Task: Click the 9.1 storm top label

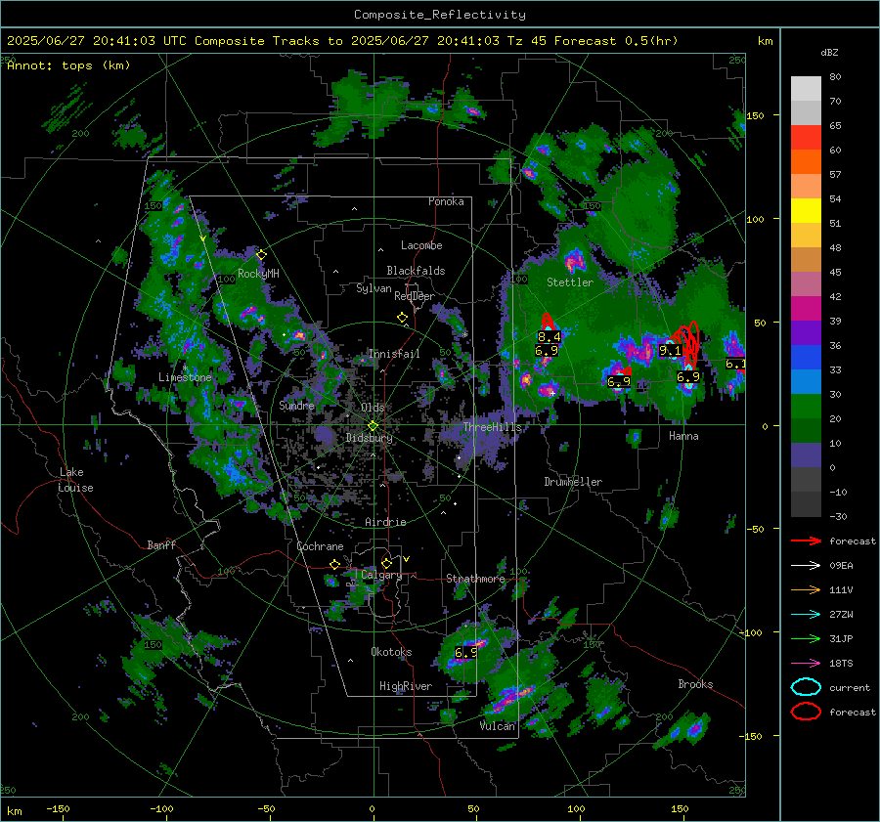Action: coord(670,351)
